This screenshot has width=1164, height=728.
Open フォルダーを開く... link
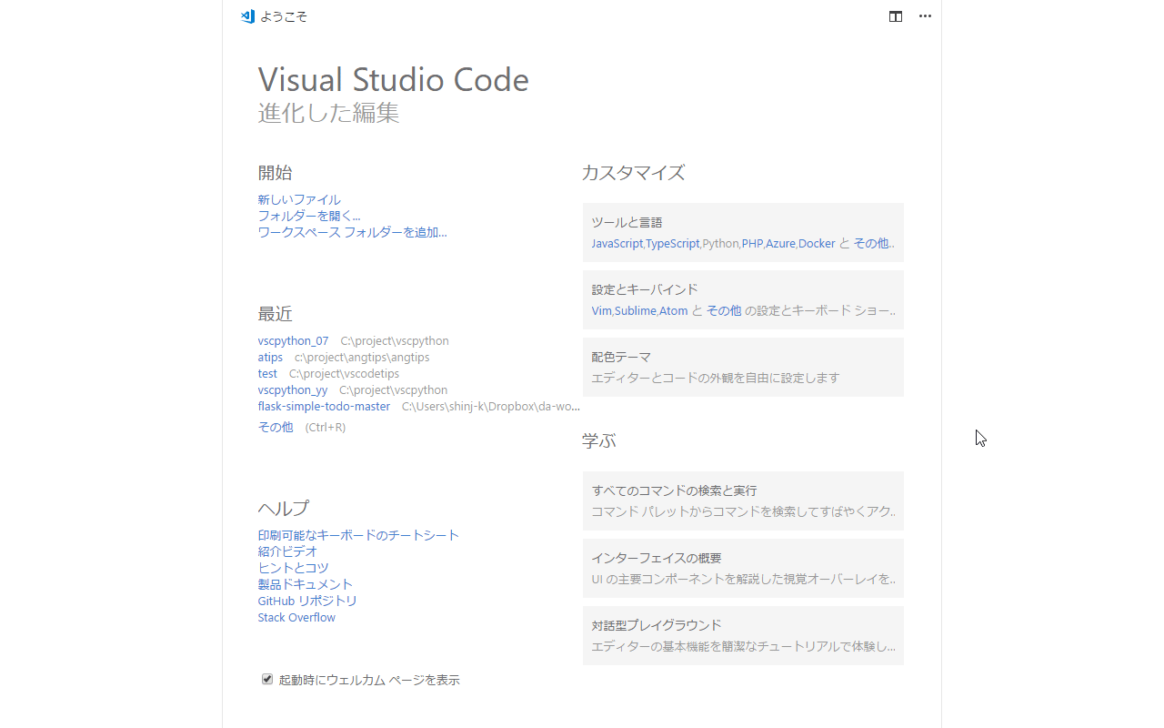tap(309, 216)
